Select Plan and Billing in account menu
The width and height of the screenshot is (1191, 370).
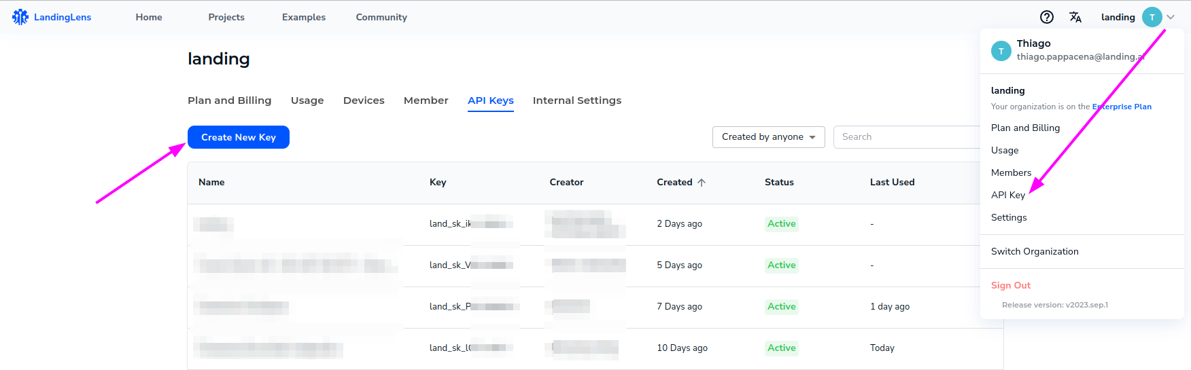1025,128
